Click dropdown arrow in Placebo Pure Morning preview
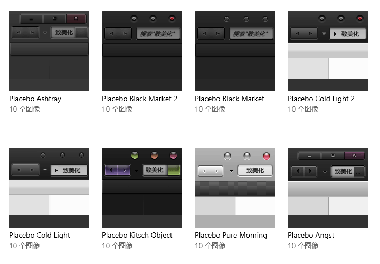380x264 pixels. pyautogui.click(x=231, y=171)
